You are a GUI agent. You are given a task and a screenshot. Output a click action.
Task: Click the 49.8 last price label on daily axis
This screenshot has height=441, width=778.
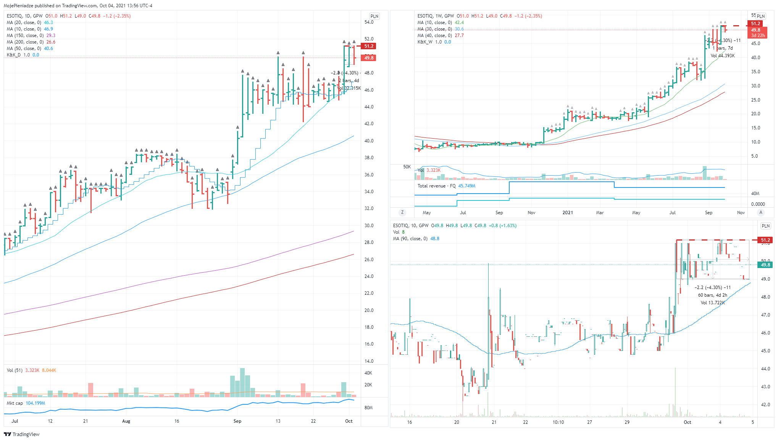pos(369,58)
